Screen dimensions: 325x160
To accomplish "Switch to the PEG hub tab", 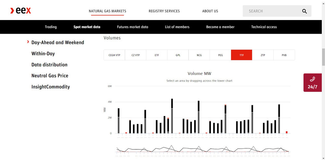I will (220, 55).
